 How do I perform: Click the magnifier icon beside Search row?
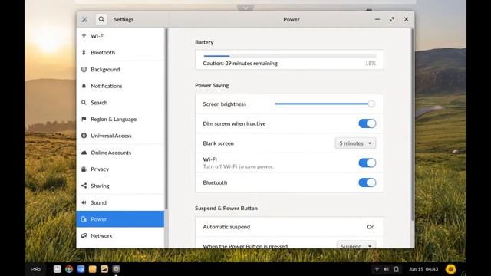tap(84, 102)
